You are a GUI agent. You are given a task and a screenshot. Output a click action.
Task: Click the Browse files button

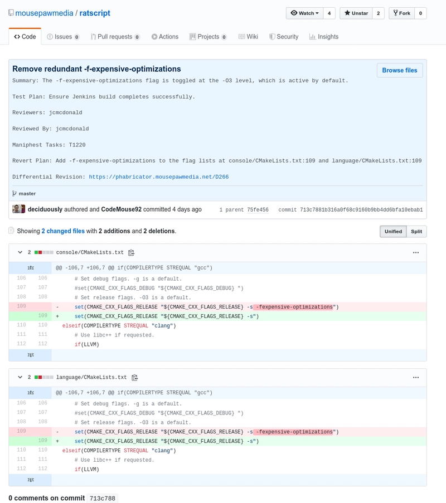(x=400, y=70)
